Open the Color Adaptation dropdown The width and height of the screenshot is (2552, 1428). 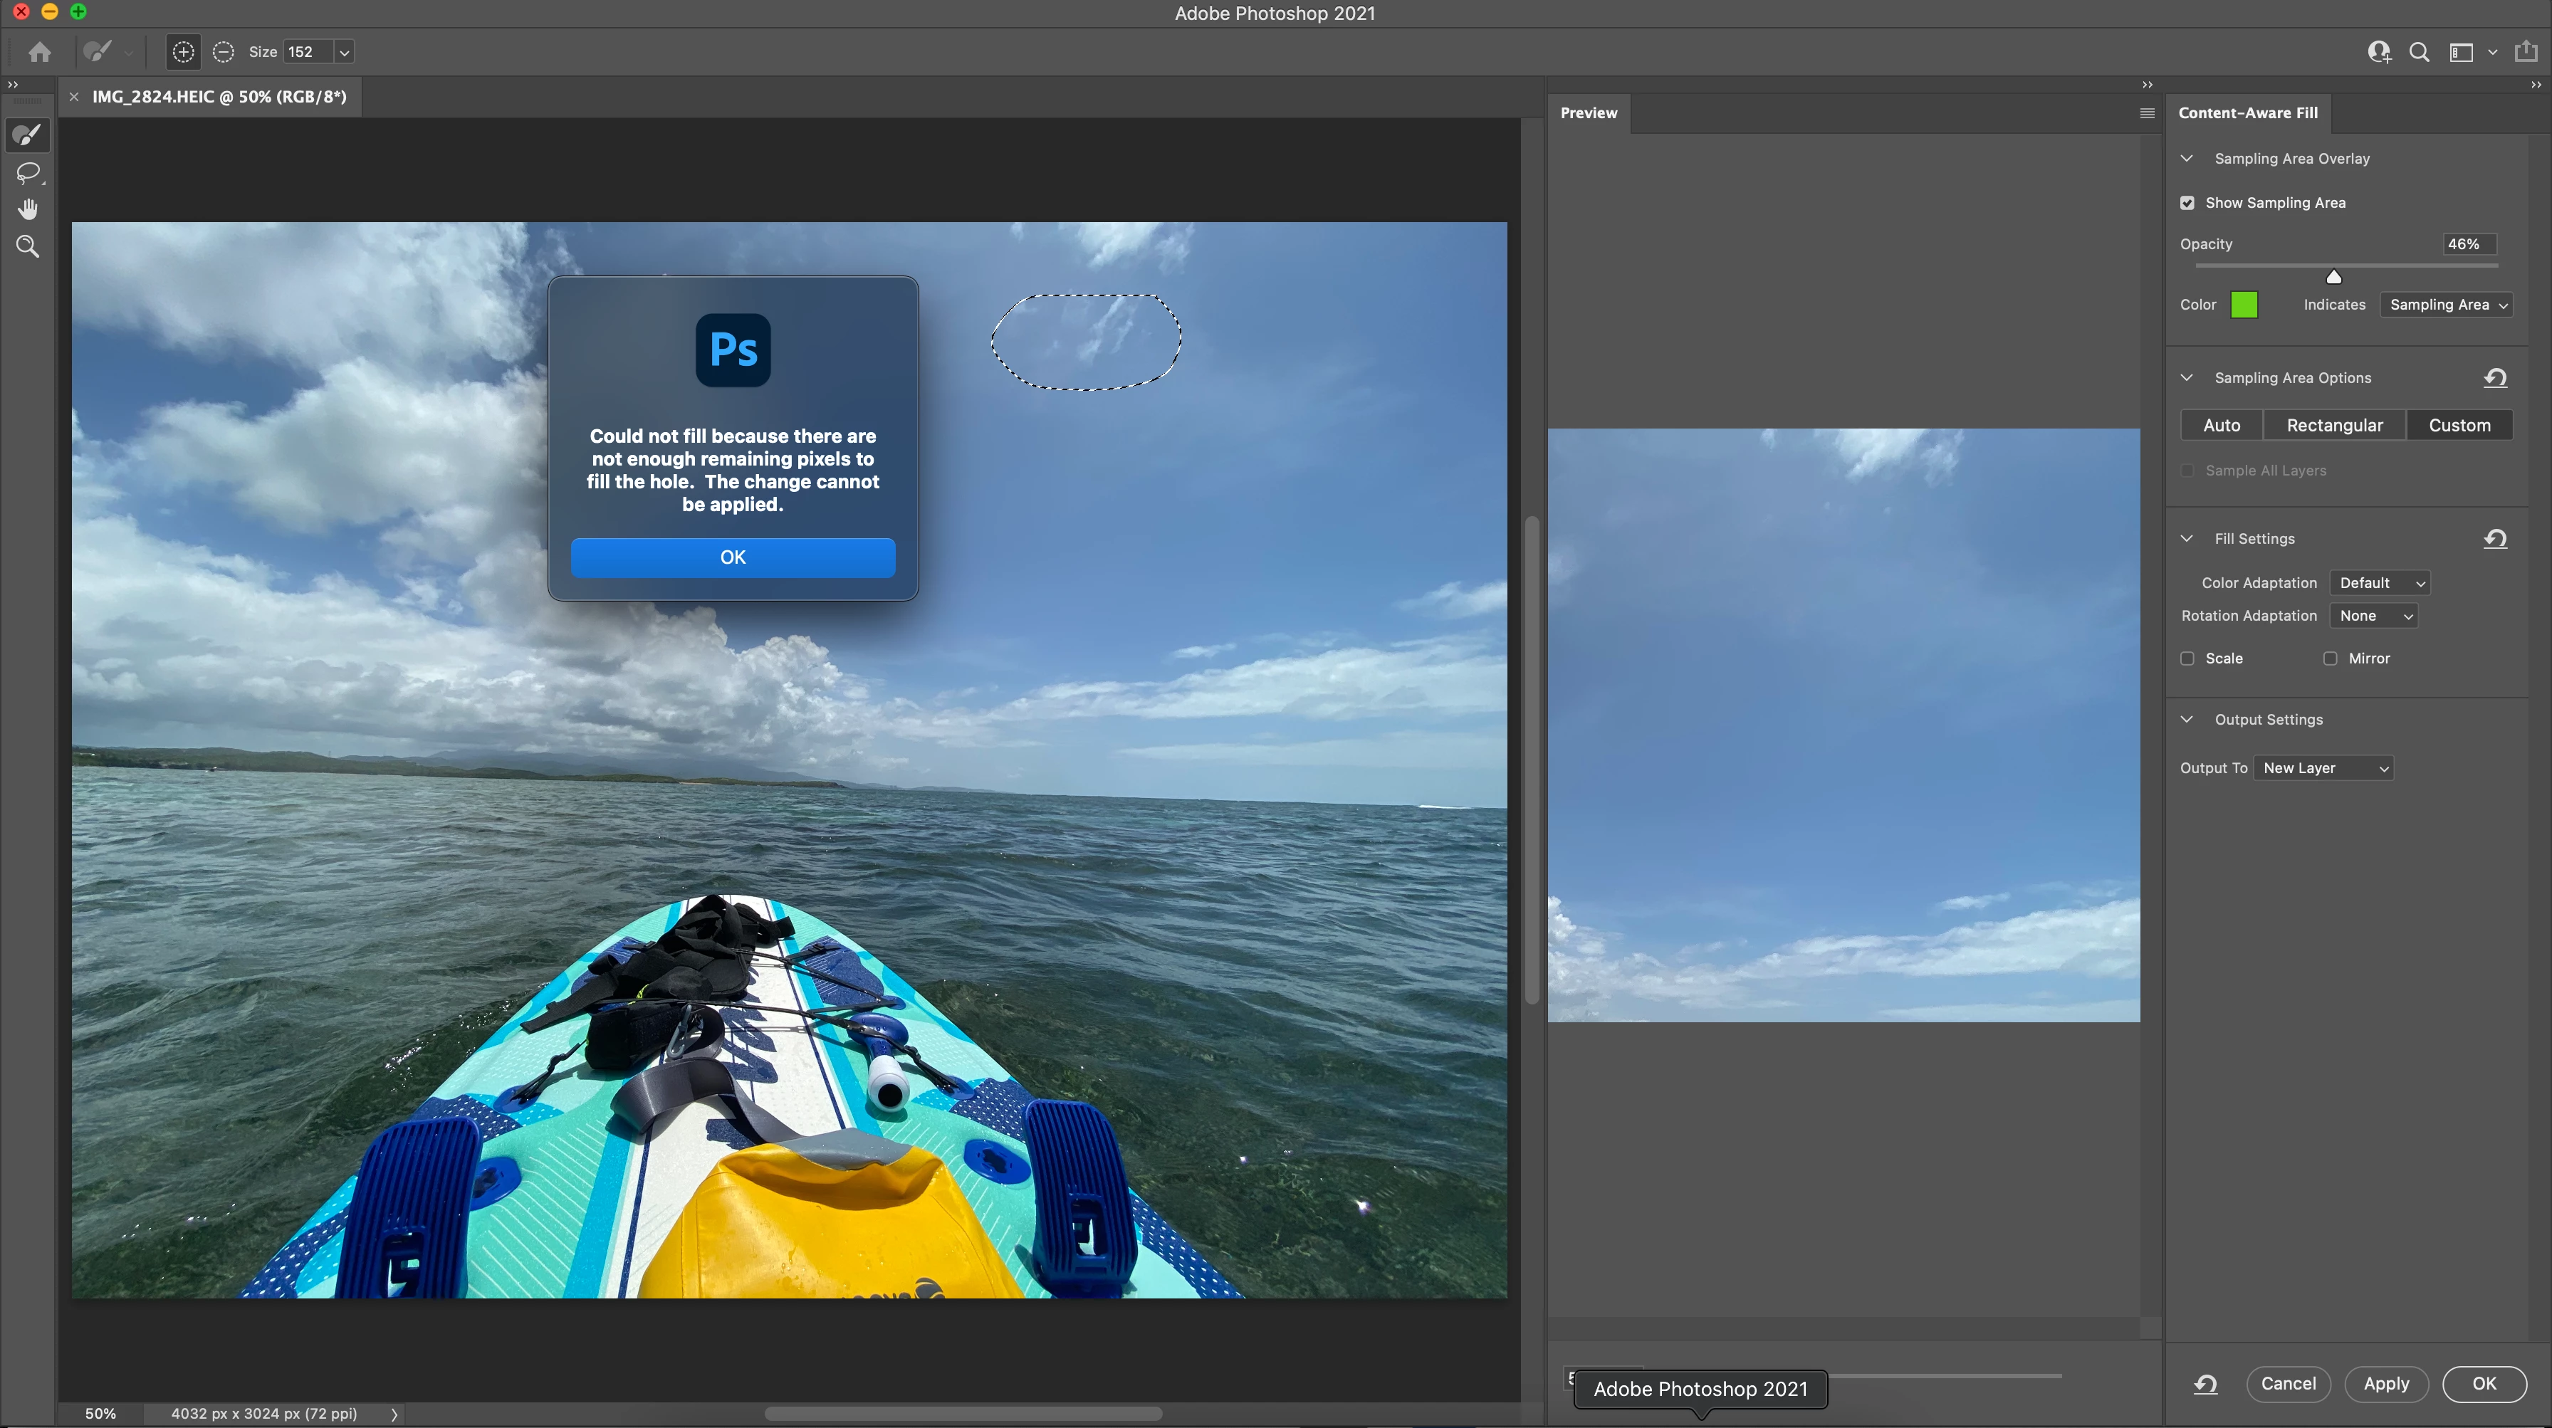[x=2380, y=583]
